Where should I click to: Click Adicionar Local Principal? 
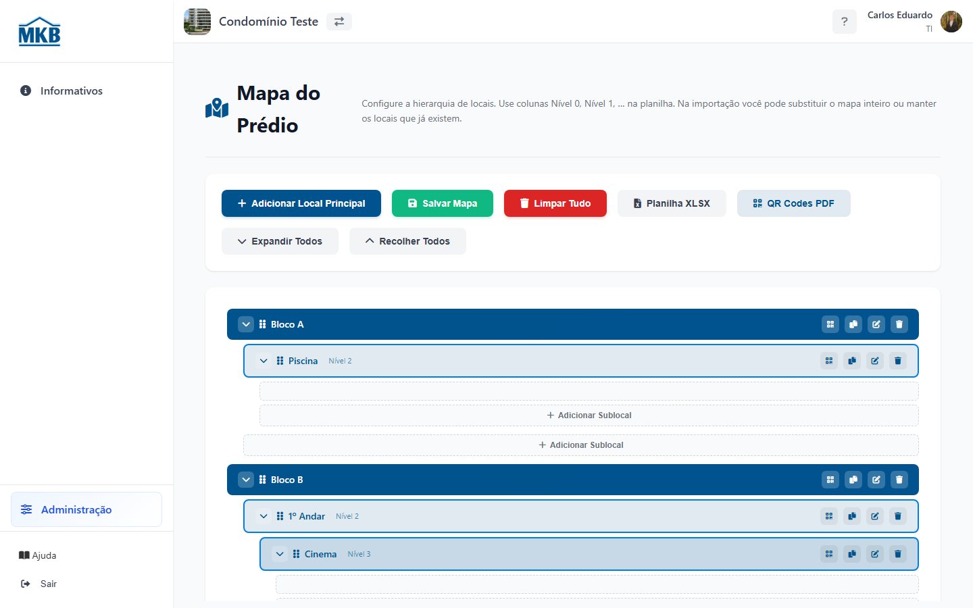301,203
